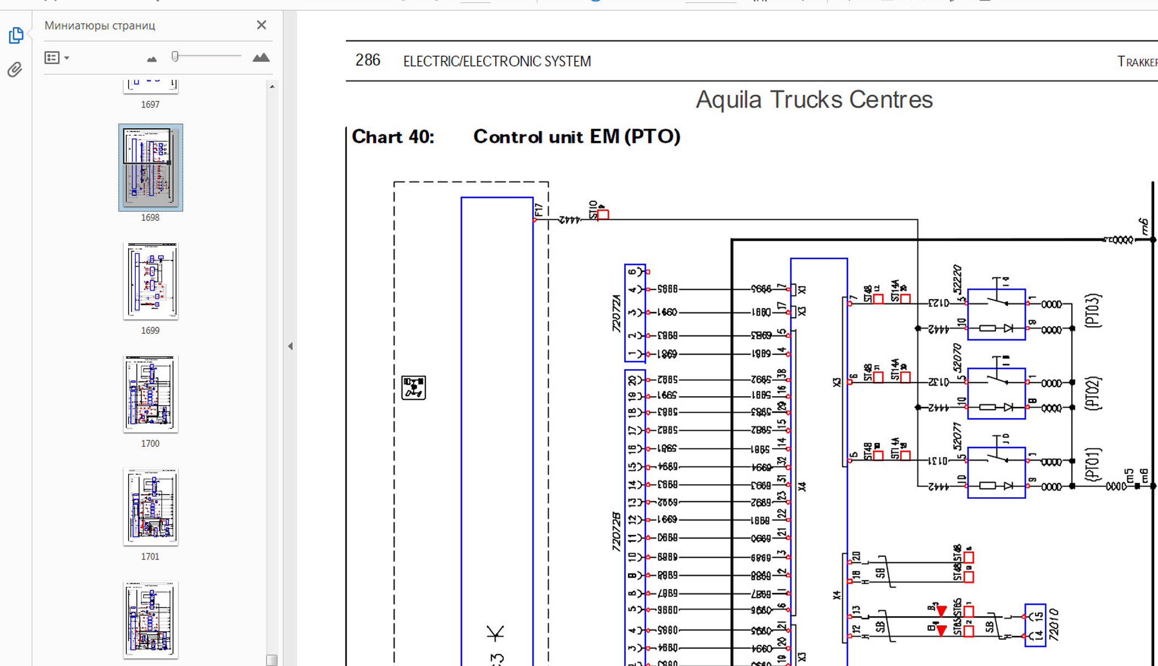Click the vehicle chassis symbol in diagram
Image resolution: width=1158 pixels, height=666 pixels.
pyautogui.click(x=413, y=387)
